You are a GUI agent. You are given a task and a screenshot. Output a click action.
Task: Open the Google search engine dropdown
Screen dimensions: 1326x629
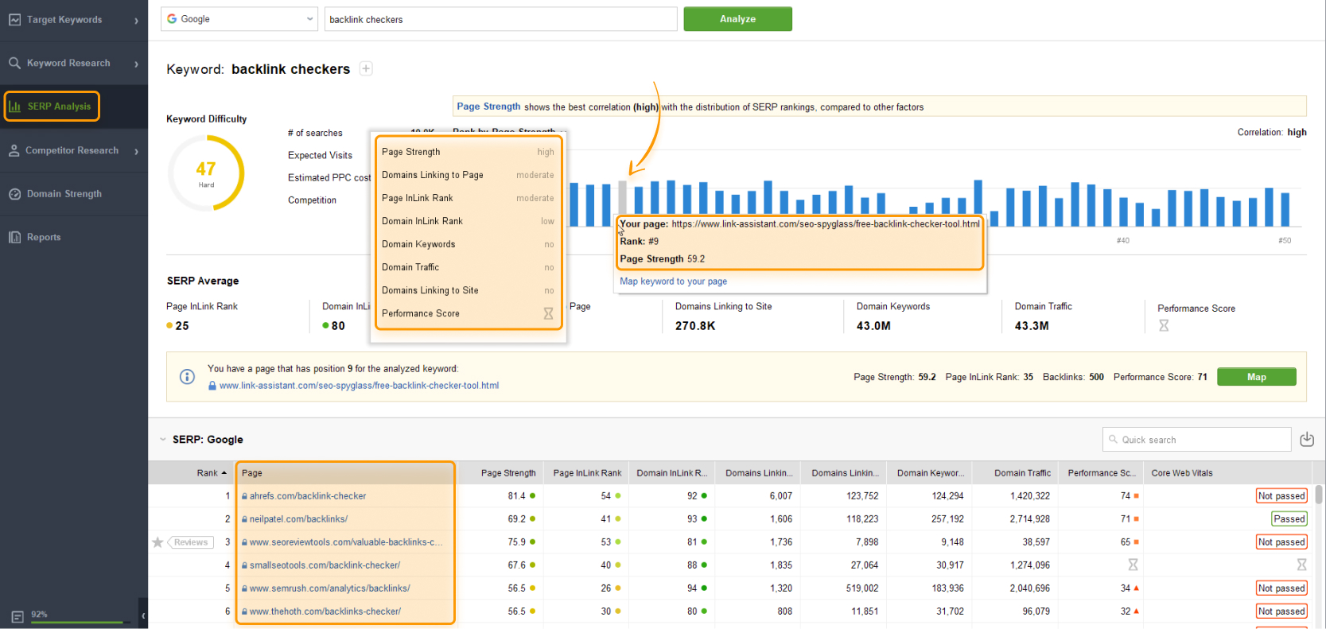(239, 19)
